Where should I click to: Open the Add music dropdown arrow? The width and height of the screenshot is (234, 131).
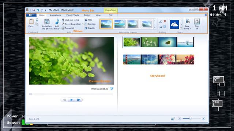tap(60, 29)
